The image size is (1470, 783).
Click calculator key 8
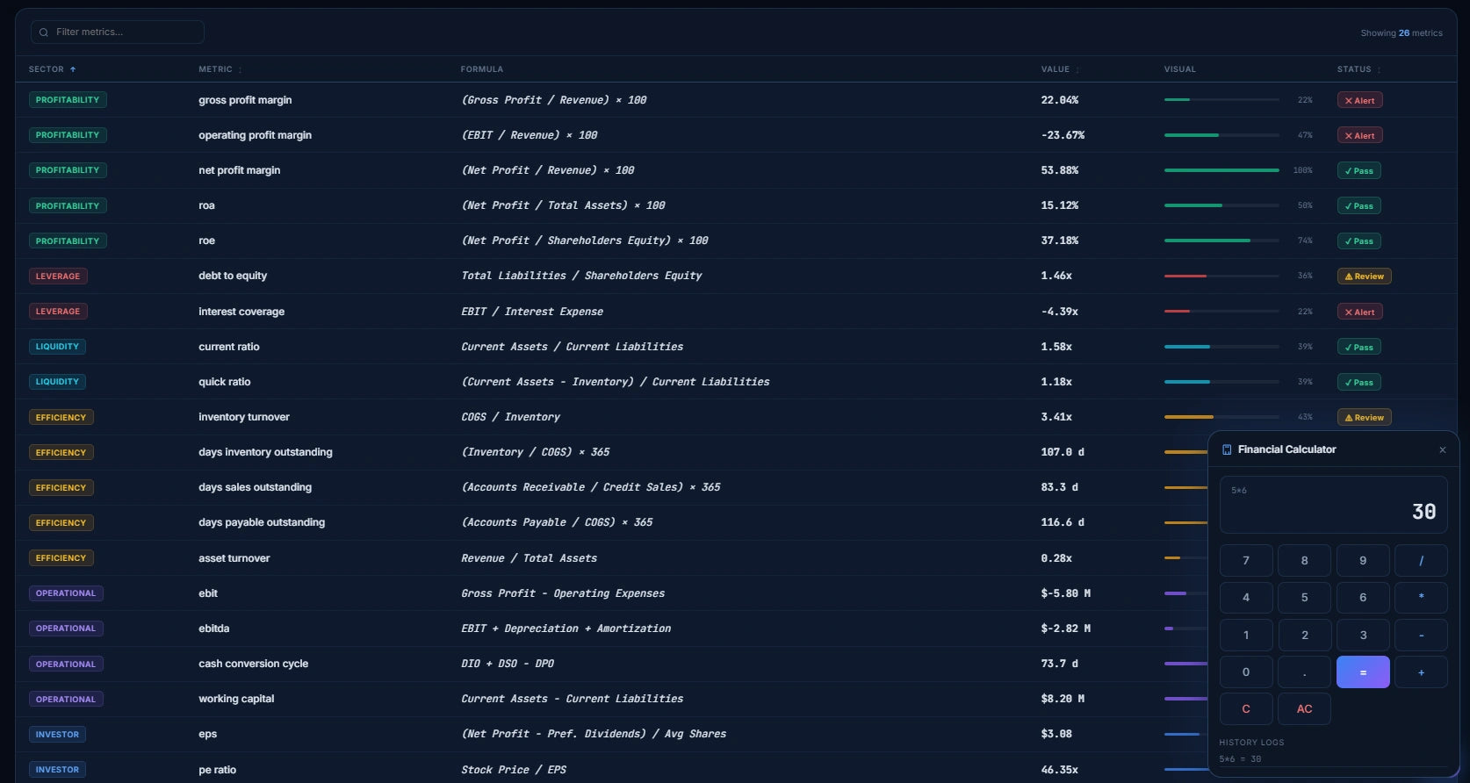(x=1304, y=560)
